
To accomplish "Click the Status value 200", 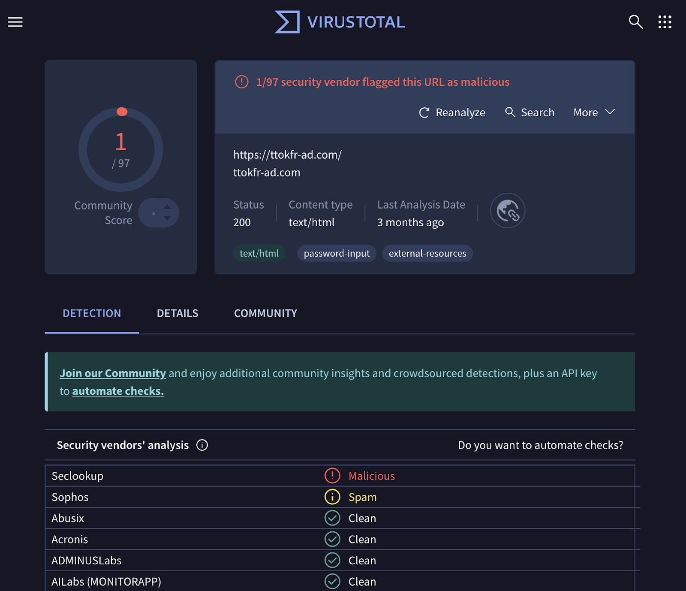I will click(x=242, y=222).
